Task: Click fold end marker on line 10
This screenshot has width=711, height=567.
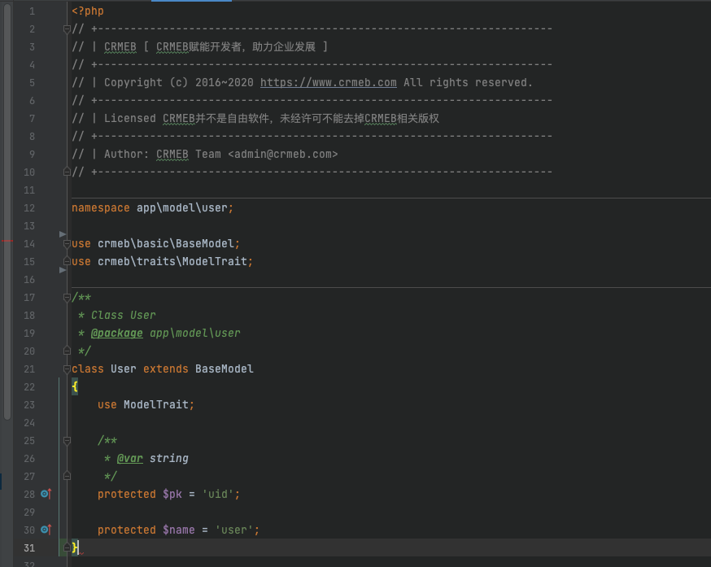Action: pyautogui.click(x=67, y=172)
